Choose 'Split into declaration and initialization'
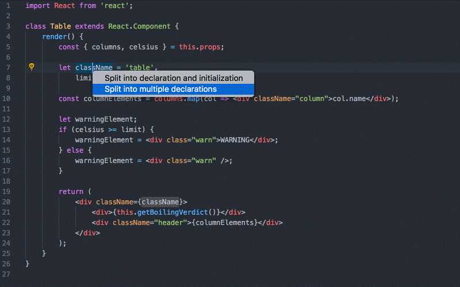This screenshot has height=287, width=460. tap(174, 78)
